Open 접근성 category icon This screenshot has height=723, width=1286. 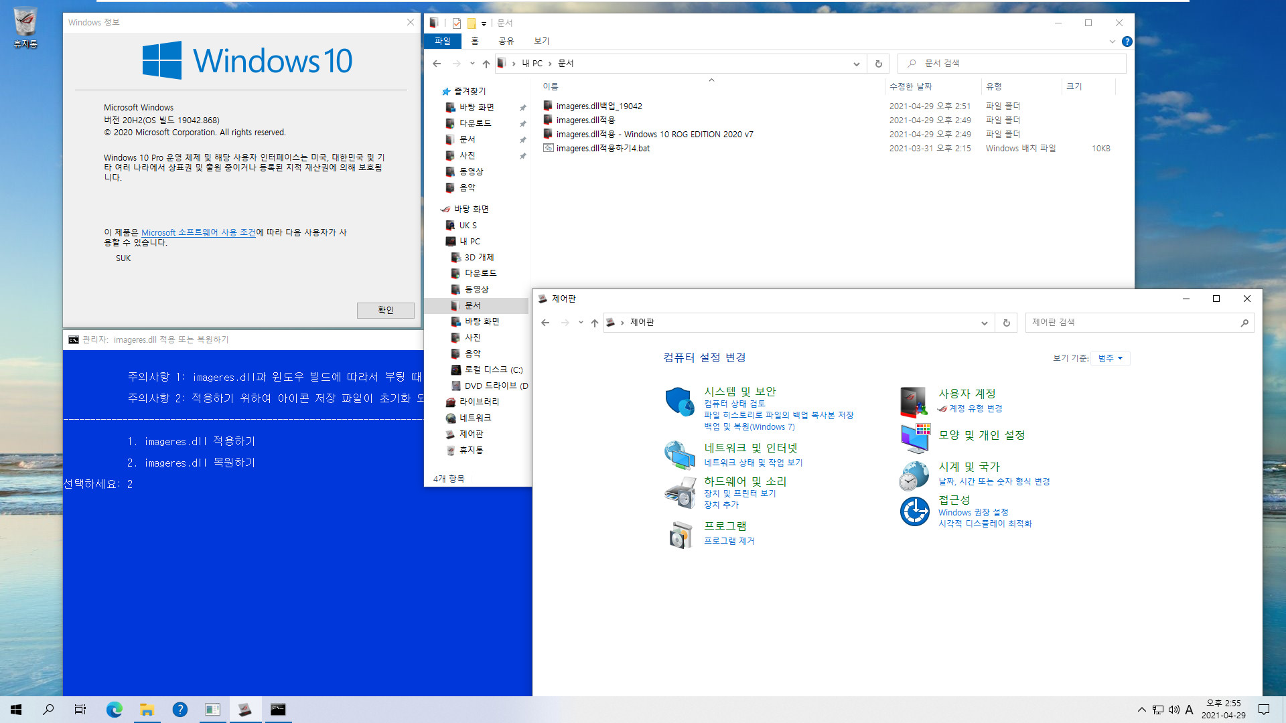coord(914,511)
